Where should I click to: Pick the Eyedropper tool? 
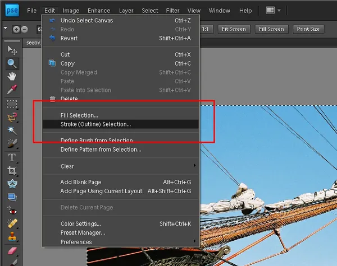(x=12, y=90)
